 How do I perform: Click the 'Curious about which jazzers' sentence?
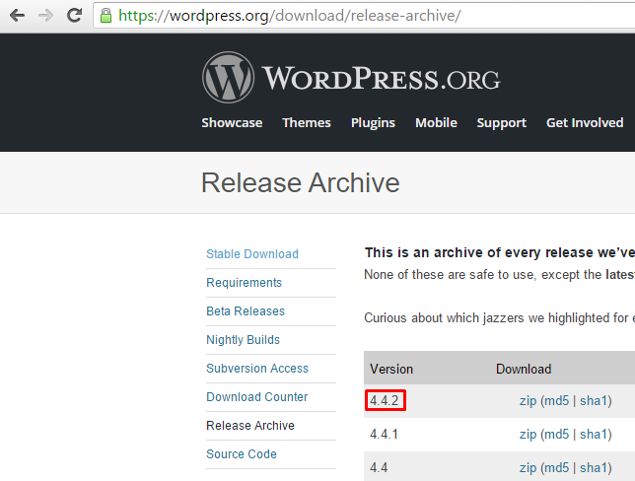click(499, 317)
